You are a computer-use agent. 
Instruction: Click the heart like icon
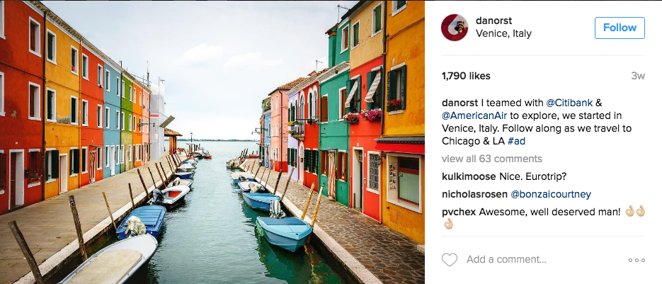coord(449,259)
